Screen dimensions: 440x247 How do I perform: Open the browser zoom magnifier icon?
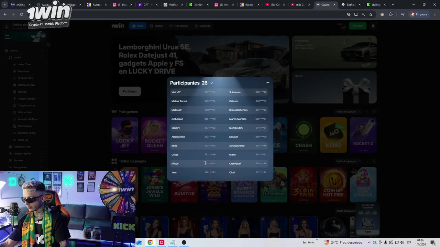[363, 14]
